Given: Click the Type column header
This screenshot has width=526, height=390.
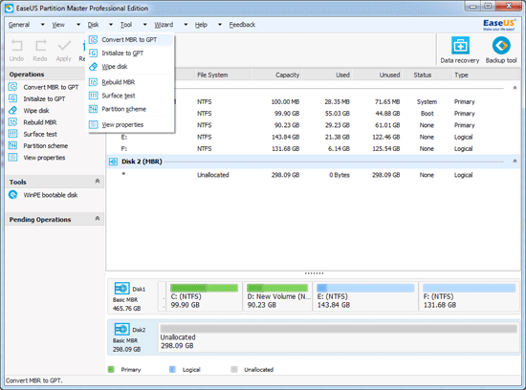Looking at the screenshot, I should (486, 76).
